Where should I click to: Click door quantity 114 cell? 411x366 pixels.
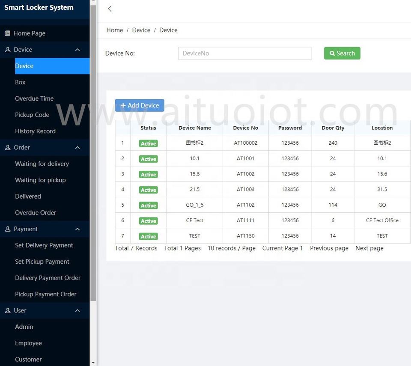(333, 205)
